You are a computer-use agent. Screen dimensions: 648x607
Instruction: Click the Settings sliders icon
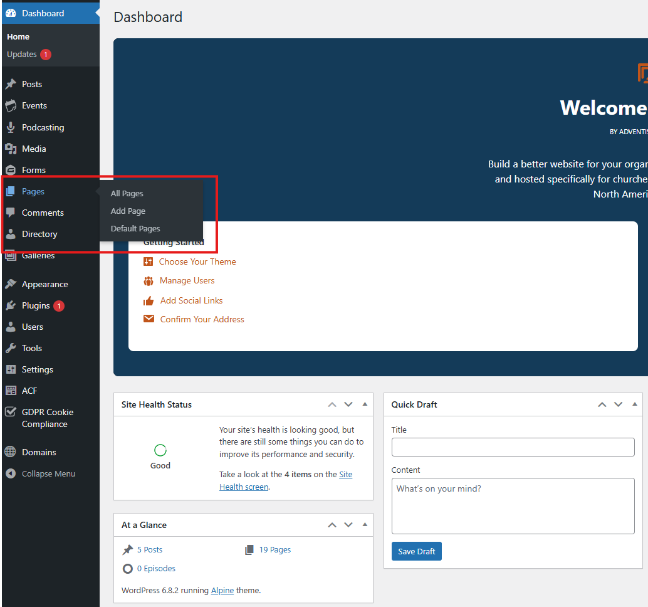11,369
